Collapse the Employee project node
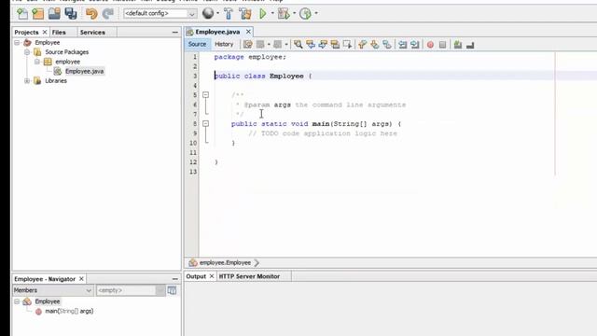Screen dimensions: 597x336 17,43
